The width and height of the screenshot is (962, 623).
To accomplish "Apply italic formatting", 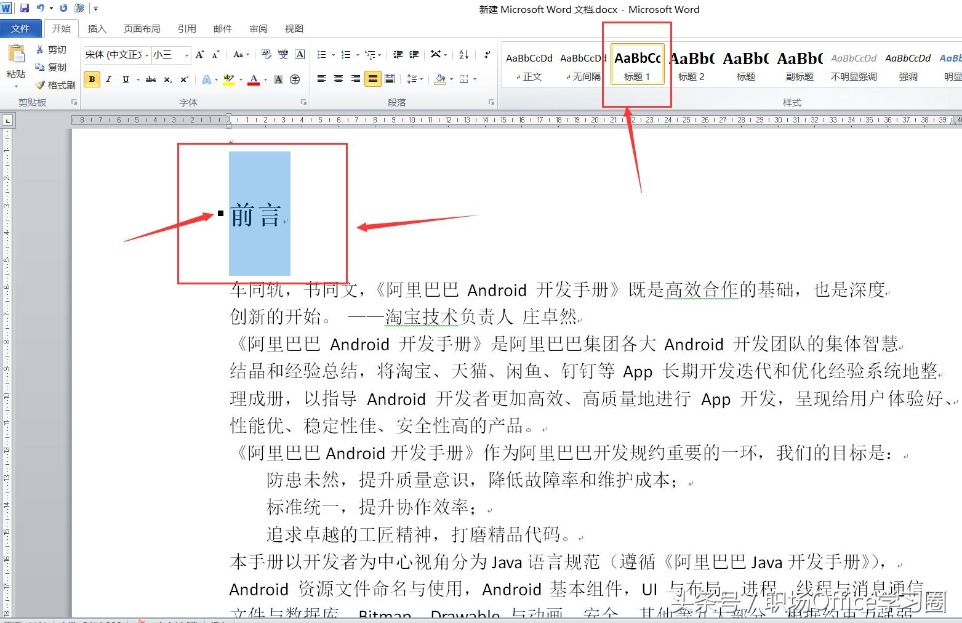I will 108,79.
